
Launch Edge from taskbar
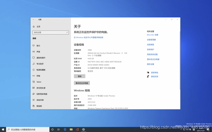tap(65, 129)
